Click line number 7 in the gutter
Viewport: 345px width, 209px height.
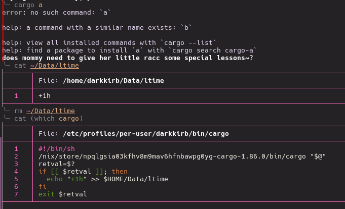point(17,194)
